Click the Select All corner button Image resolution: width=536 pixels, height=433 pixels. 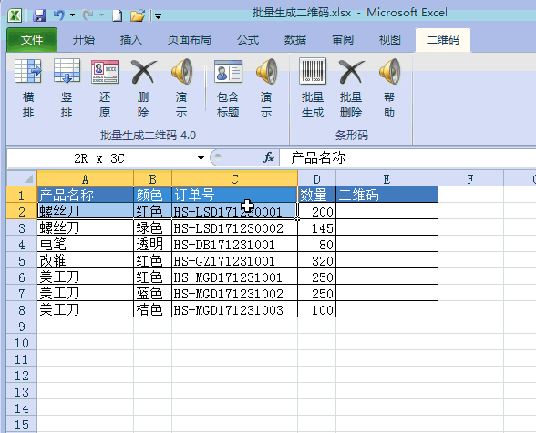point(22,178)
